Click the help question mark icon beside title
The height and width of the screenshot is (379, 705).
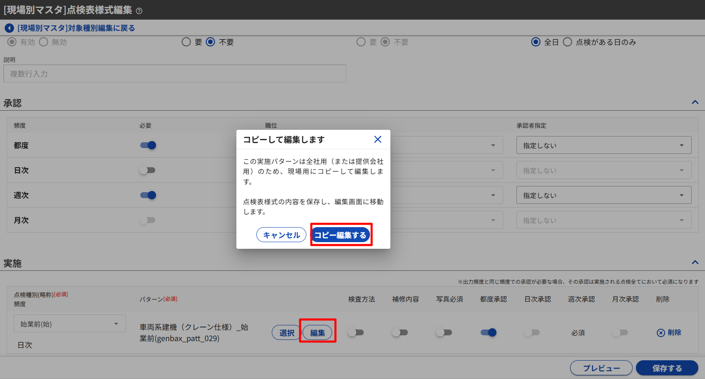139,11
